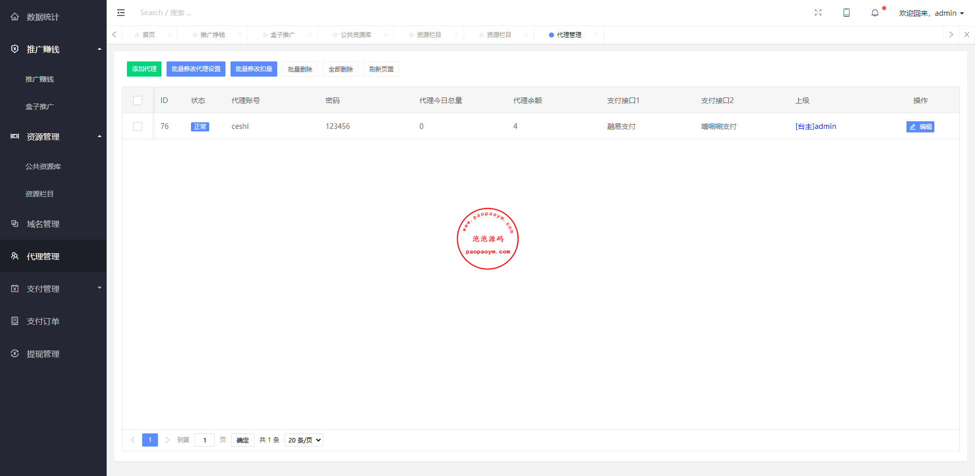Click the green 添加代理 button

point(144,69)
